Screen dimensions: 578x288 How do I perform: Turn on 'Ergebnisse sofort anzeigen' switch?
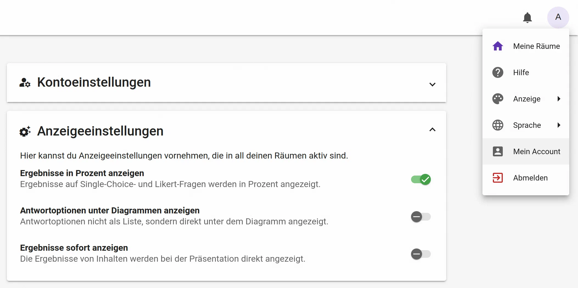421,254
